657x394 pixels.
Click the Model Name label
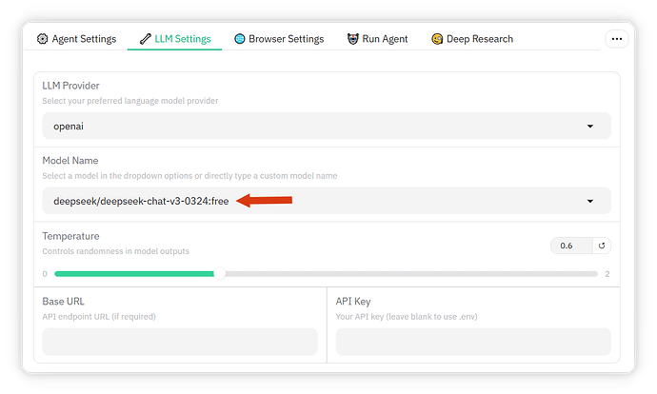point(70,161)
